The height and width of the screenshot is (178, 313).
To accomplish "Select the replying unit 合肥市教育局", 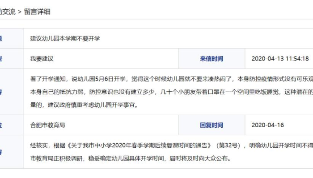I will tap(47, 125).
